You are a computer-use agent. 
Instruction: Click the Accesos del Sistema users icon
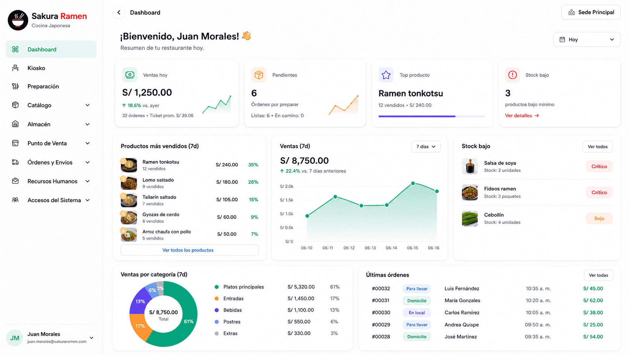point(15,200)
